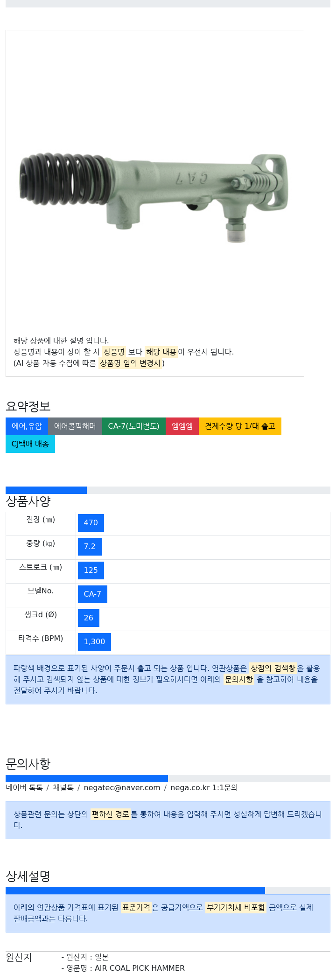Click the CJ택배 배송 cyan tag
This screenshot has height=974, width=336.
click(x=30, y=444)
